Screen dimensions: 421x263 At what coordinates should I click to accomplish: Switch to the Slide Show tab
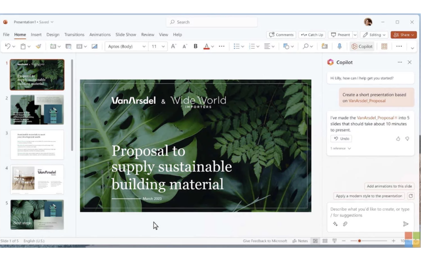(126, 35)
